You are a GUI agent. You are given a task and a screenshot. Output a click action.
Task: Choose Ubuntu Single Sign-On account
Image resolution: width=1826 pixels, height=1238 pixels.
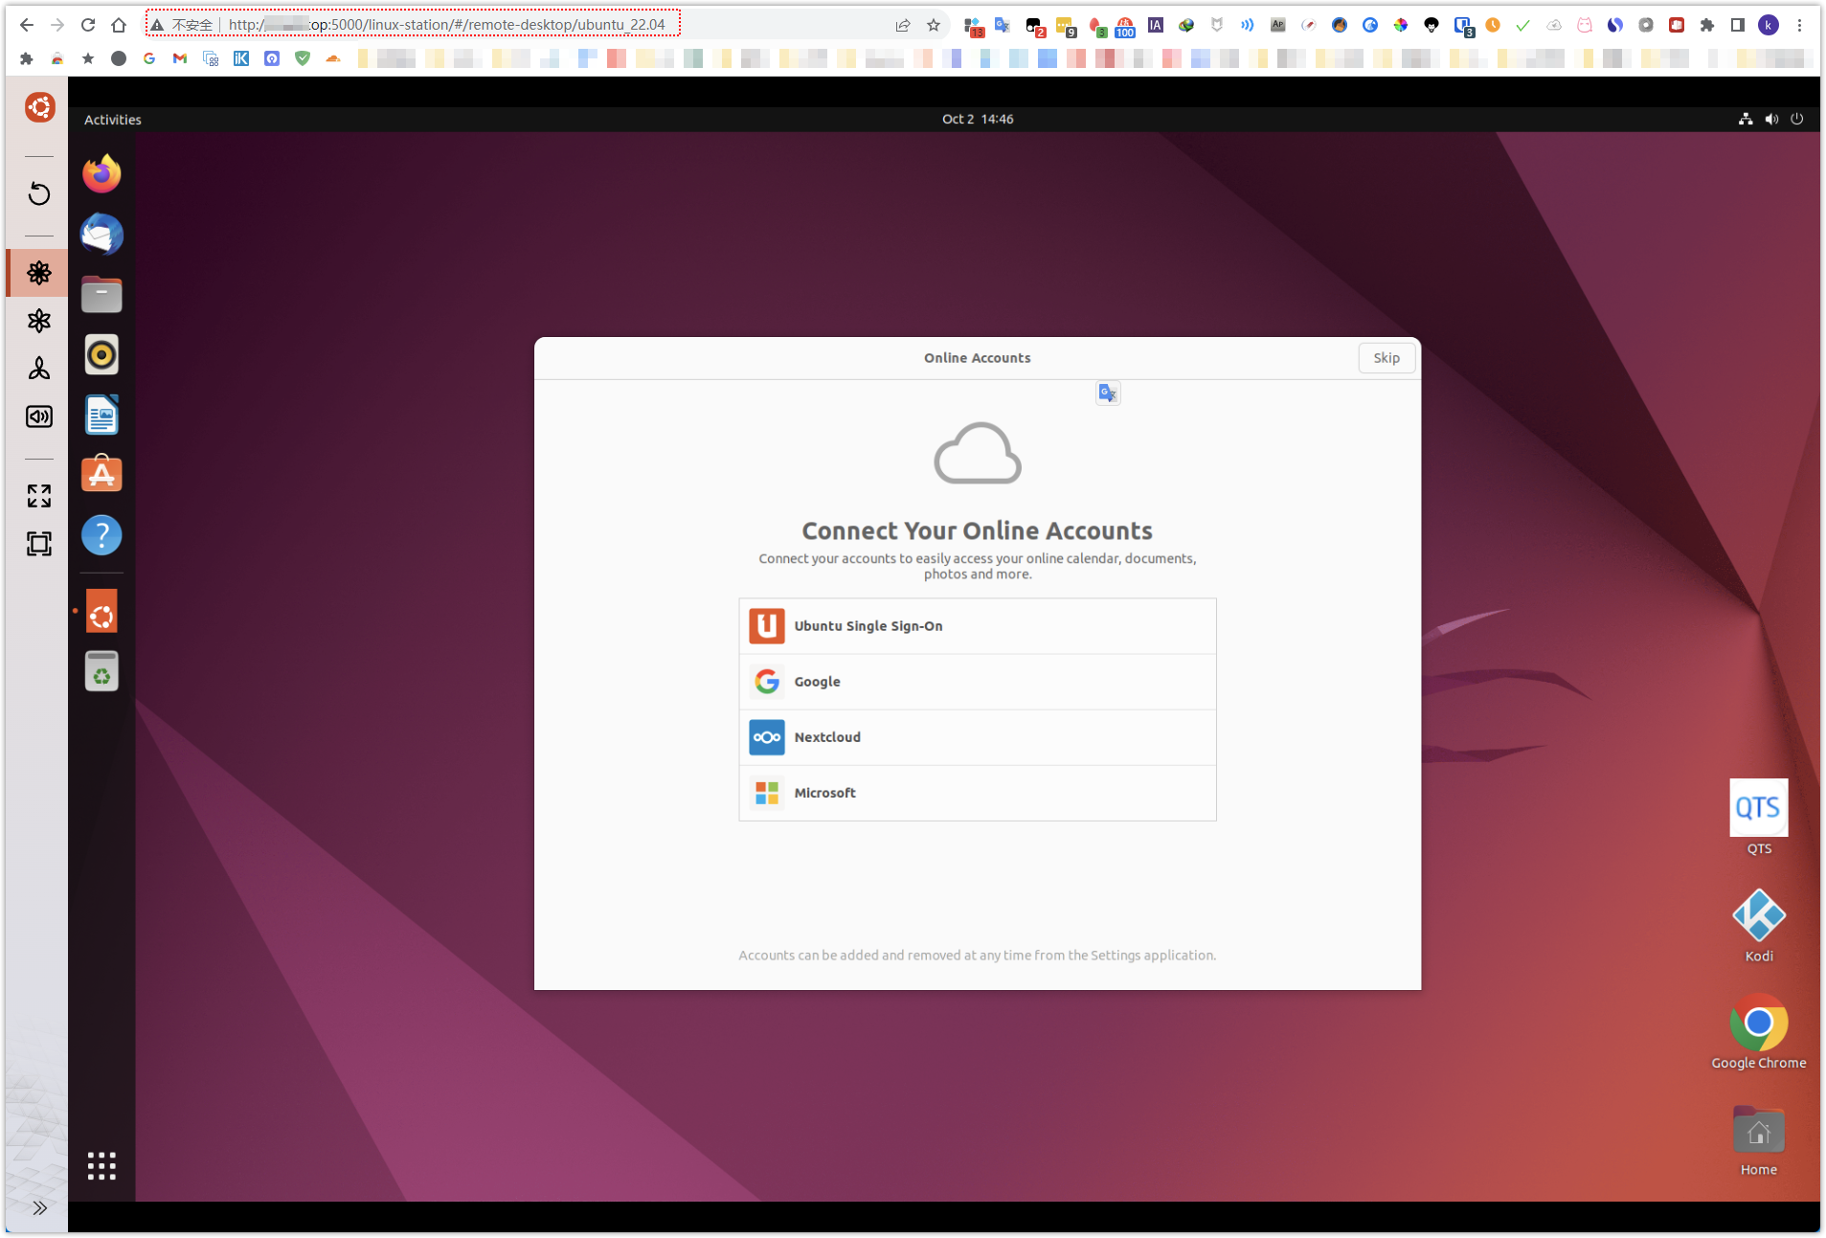(977, 626)
